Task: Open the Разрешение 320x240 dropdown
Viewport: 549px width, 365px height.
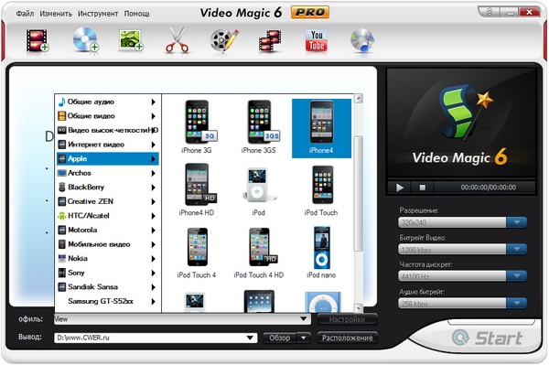Action: (517, 222)
